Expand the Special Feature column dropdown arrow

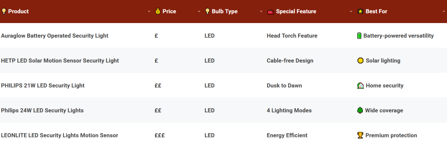351,11
